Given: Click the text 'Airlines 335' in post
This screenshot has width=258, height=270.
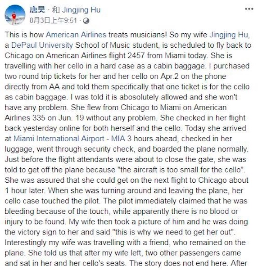Looking at the screenshot, I should [x=25, y=118].
